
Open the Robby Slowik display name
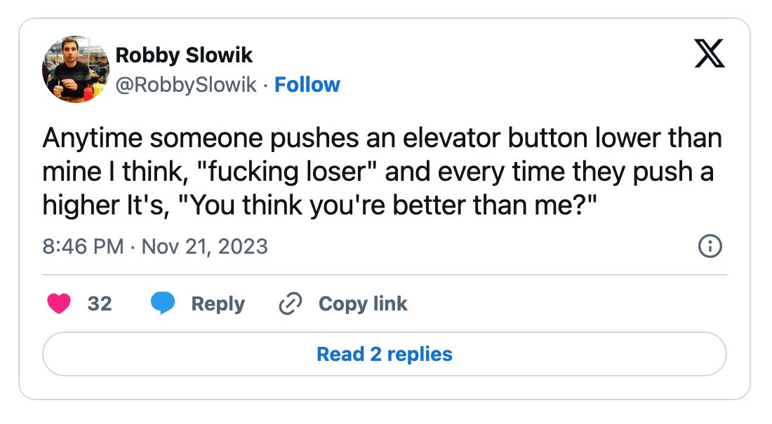(184, 55)
